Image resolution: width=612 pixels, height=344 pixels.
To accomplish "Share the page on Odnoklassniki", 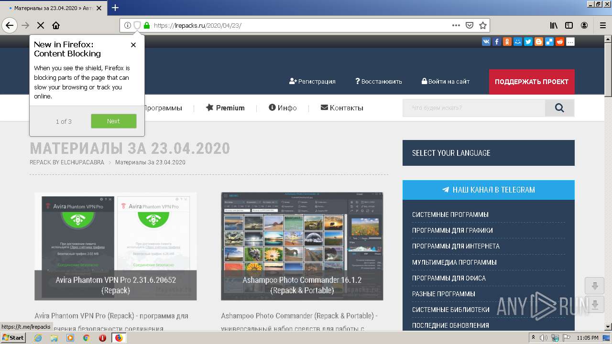I will [507, 42].
